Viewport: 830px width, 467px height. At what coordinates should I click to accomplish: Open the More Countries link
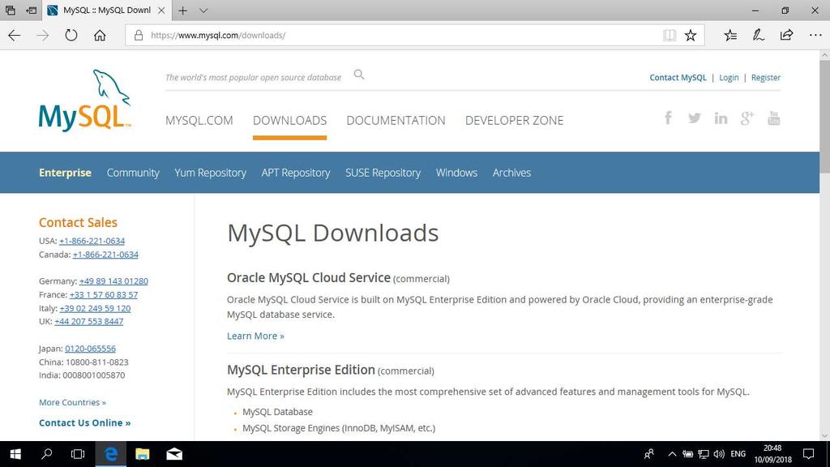pyautogui.click(x=72, y=402)
